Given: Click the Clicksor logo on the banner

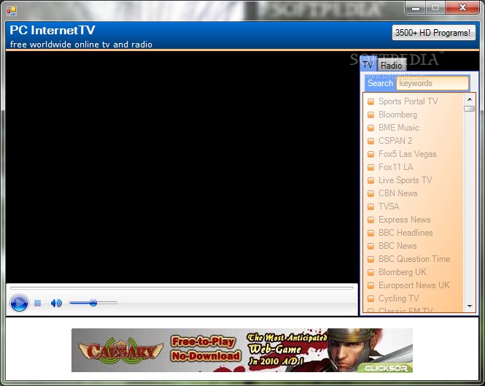Looking at the screenshot, I should coord(386,368).
